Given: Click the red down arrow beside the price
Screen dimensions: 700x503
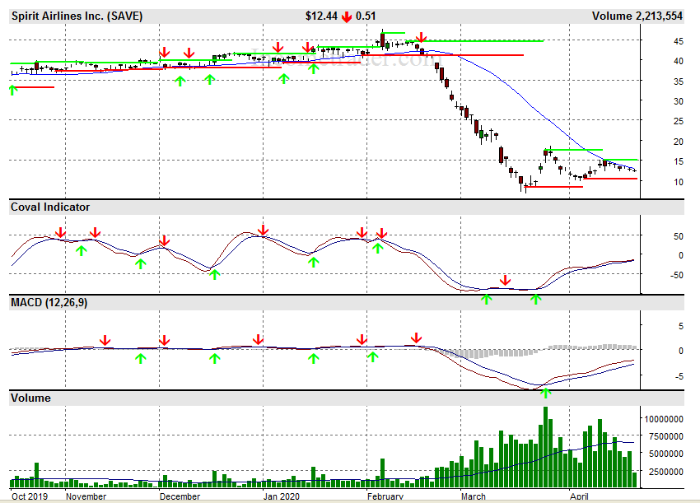Looking at the screenshot, I should (347, 17).
